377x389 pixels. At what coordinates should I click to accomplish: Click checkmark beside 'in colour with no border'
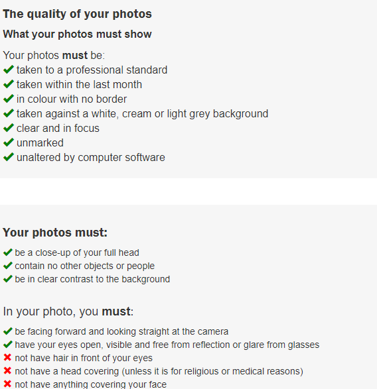9,99
